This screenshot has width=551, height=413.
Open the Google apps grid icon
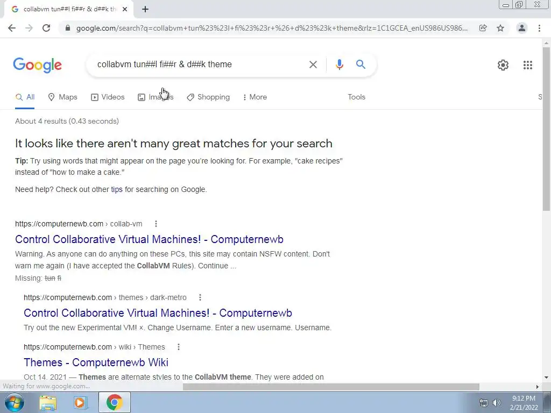[527, 65]
